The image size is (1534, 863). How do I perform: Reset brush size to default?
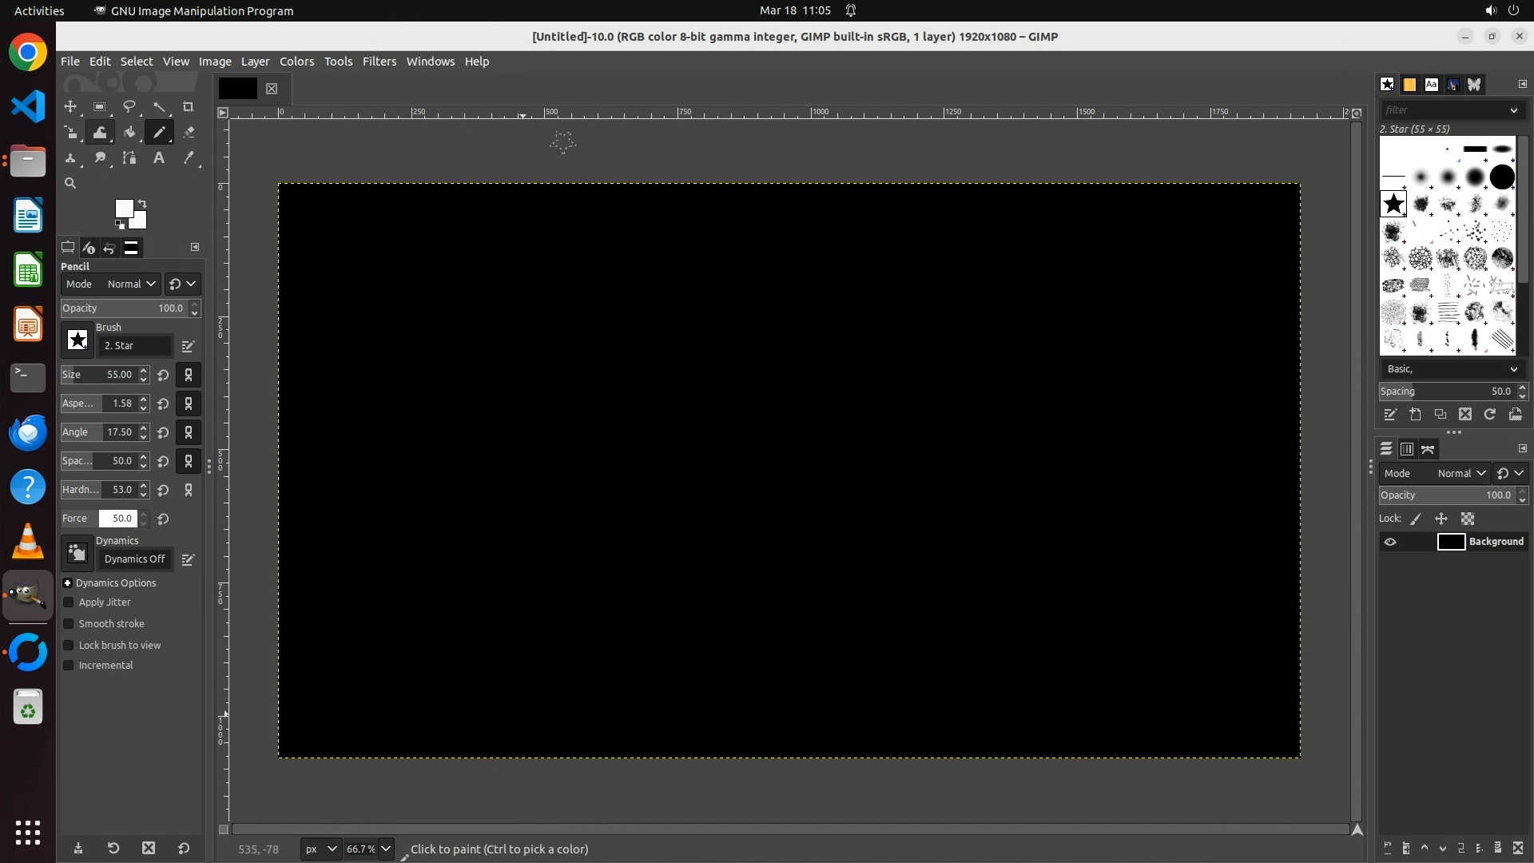(163, 375)
